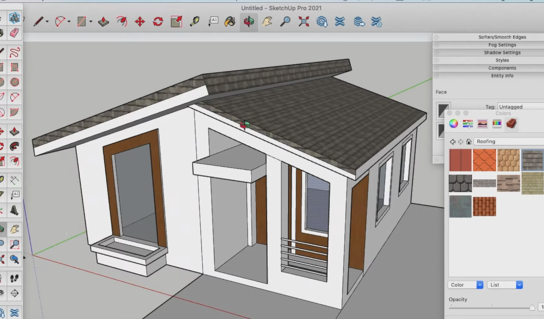Open the Rectangle tool dropdown arrow
This screenshot has width=544, height=319.
point(91,22)
